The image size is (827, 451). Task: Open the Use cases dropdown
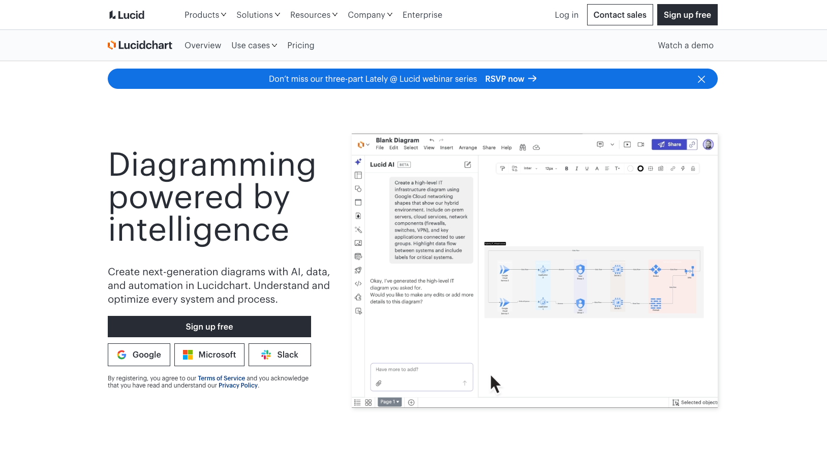(x=254, y=45)
